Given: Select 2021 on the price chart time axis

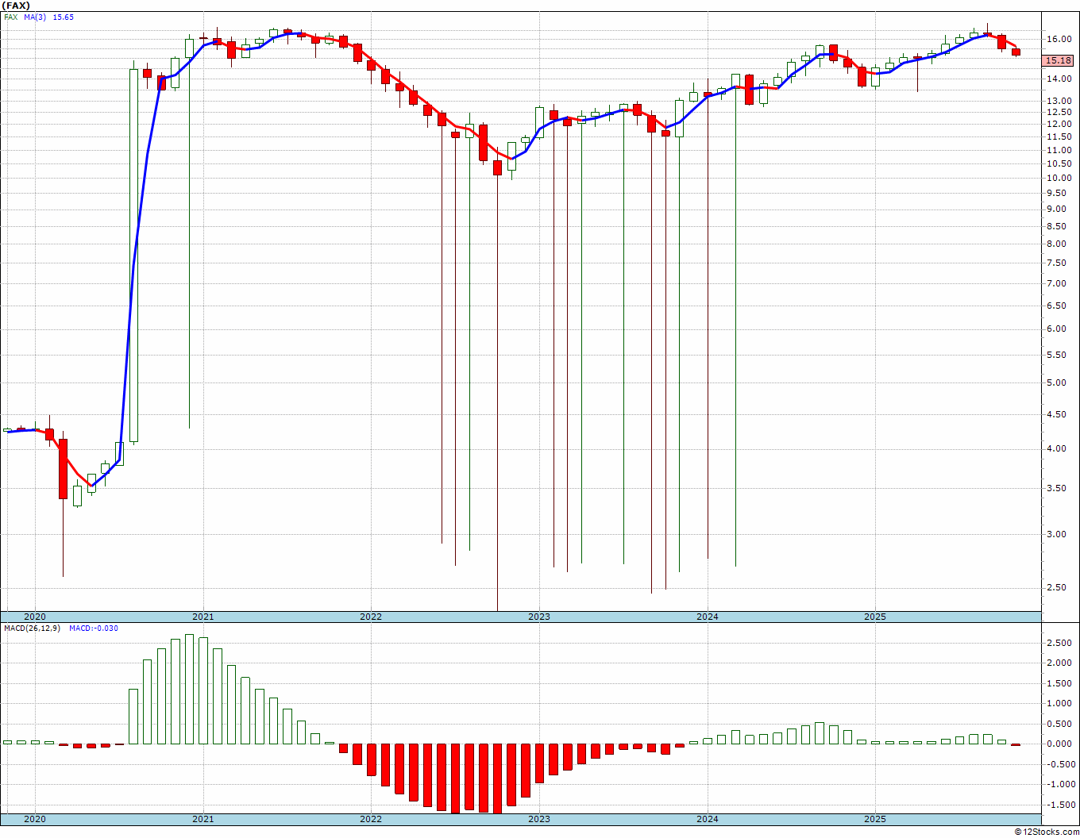Looking at the screenshot, I should (202, 617).
